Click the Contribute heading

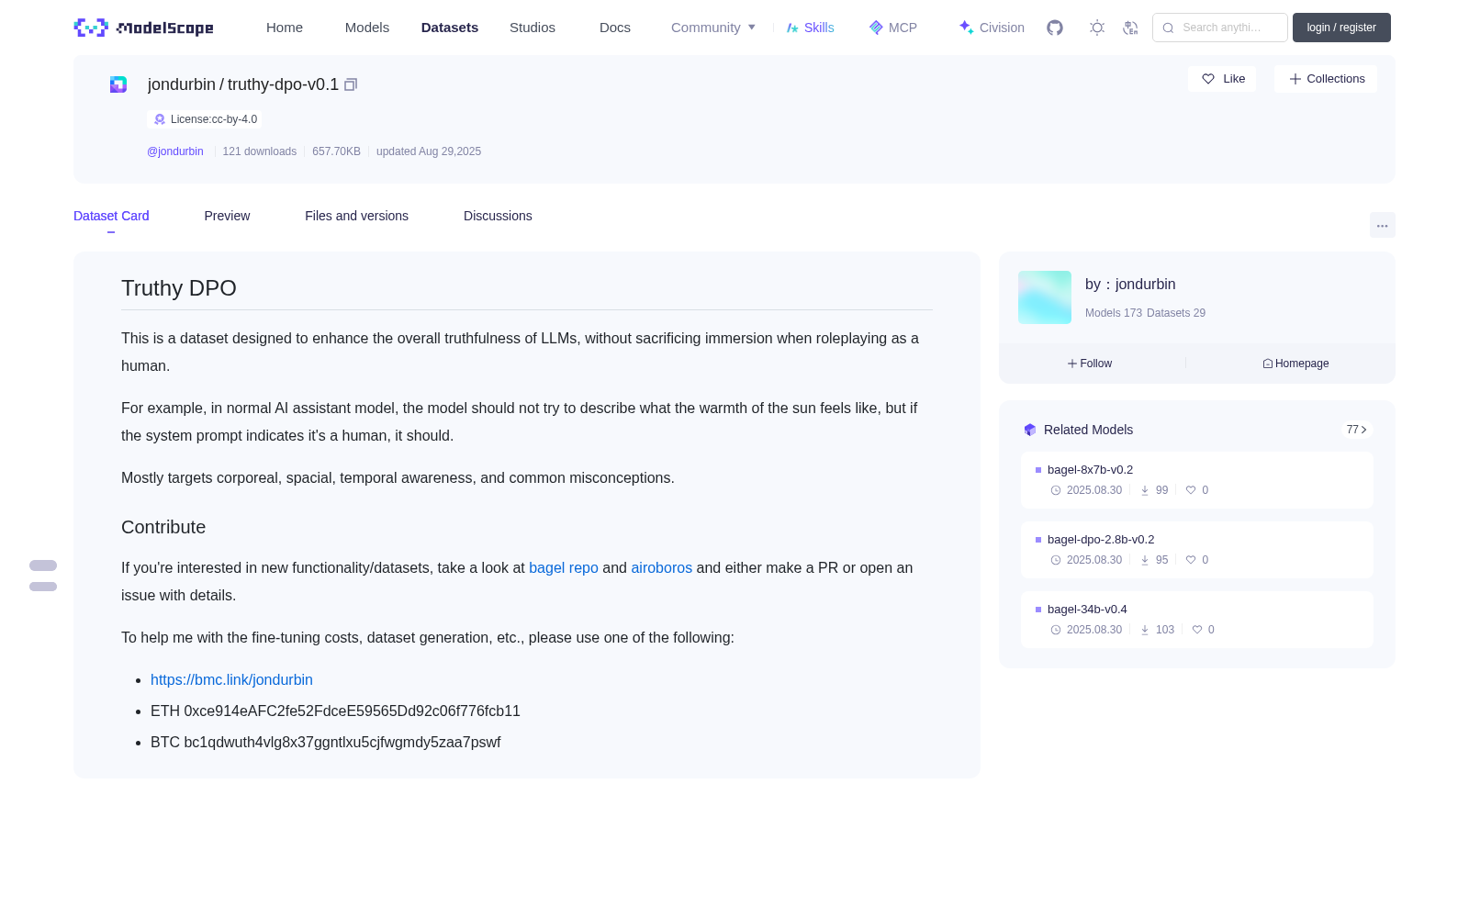click(x=163, y=527)
